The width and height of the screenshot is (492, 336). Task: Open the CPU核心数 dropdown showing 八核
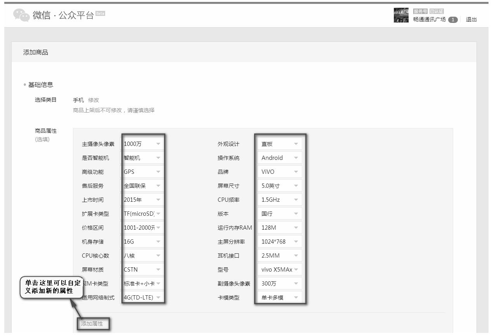[142, 256]
